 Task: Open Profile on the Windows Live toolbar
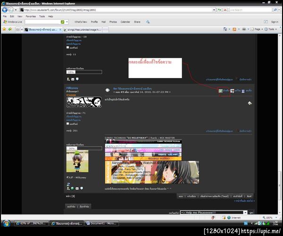coord(94,22)
